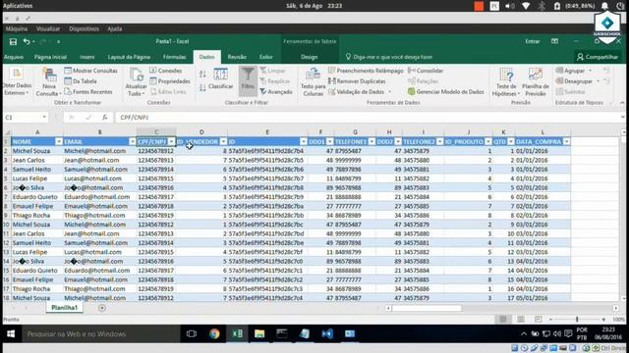629x353 pixels.
Task: Switch to Normal view icon in status bar
Action: pyautogui.click(x=503, y=320)
